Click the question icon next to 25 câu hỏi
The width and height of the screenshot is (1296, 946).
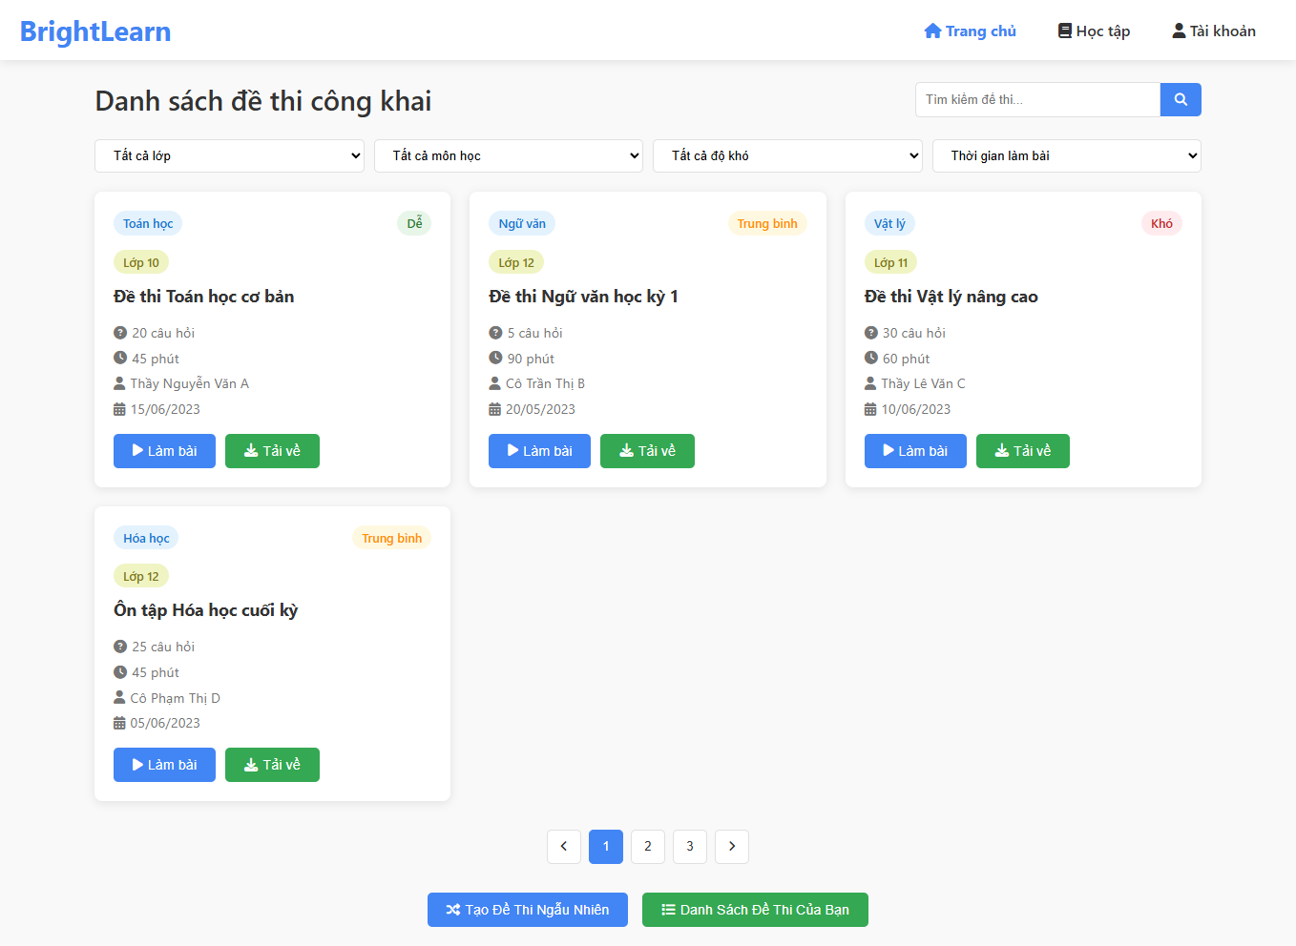120,647
